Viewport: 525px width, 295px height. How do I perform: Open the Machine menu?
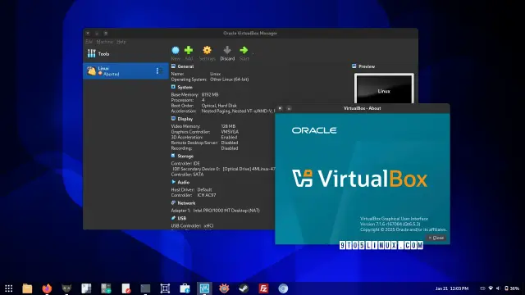pos(104,42)
